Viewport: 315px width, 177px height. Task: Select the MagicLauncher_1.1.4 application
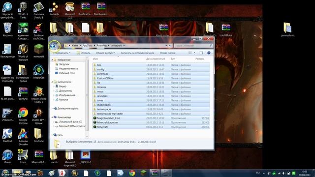tap(151, 118)
